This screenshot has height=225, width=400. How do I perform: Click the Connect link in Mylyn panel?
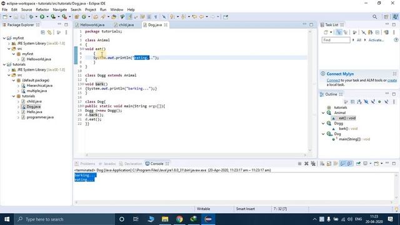pos(333,81)
